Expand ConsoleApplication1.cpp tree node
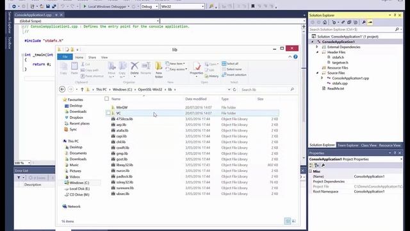This screenshot has width=410, height=231. coord(322,78)
